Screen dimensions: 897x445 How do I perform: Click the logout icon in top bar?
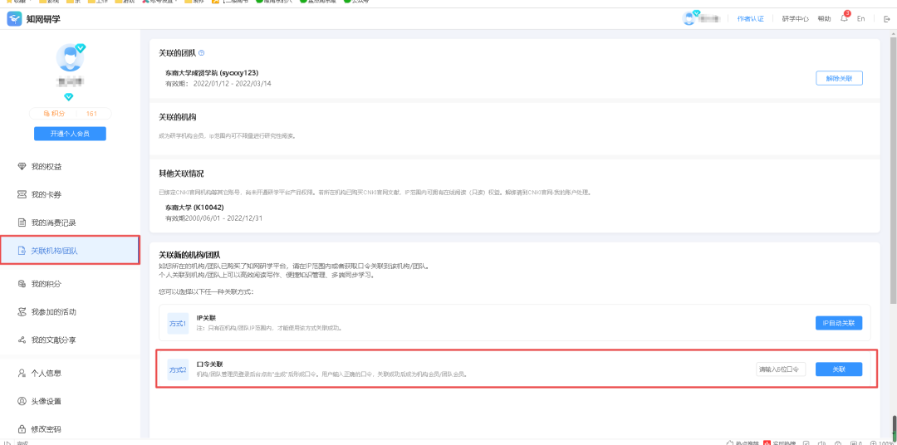[887, 19]
